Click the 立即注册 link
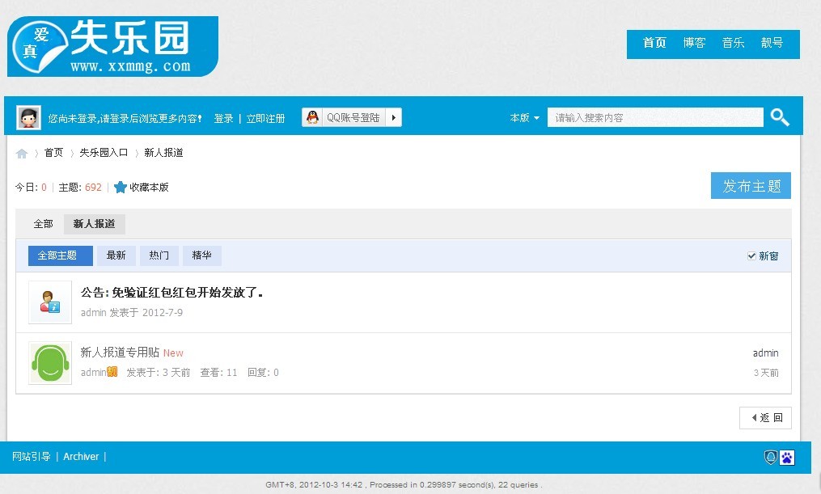Image resolution: width=821 pixels, height=494 pixels. [265, 118]
